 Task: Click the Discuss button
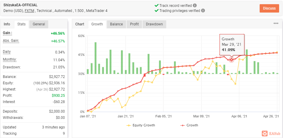coord(269,8)
